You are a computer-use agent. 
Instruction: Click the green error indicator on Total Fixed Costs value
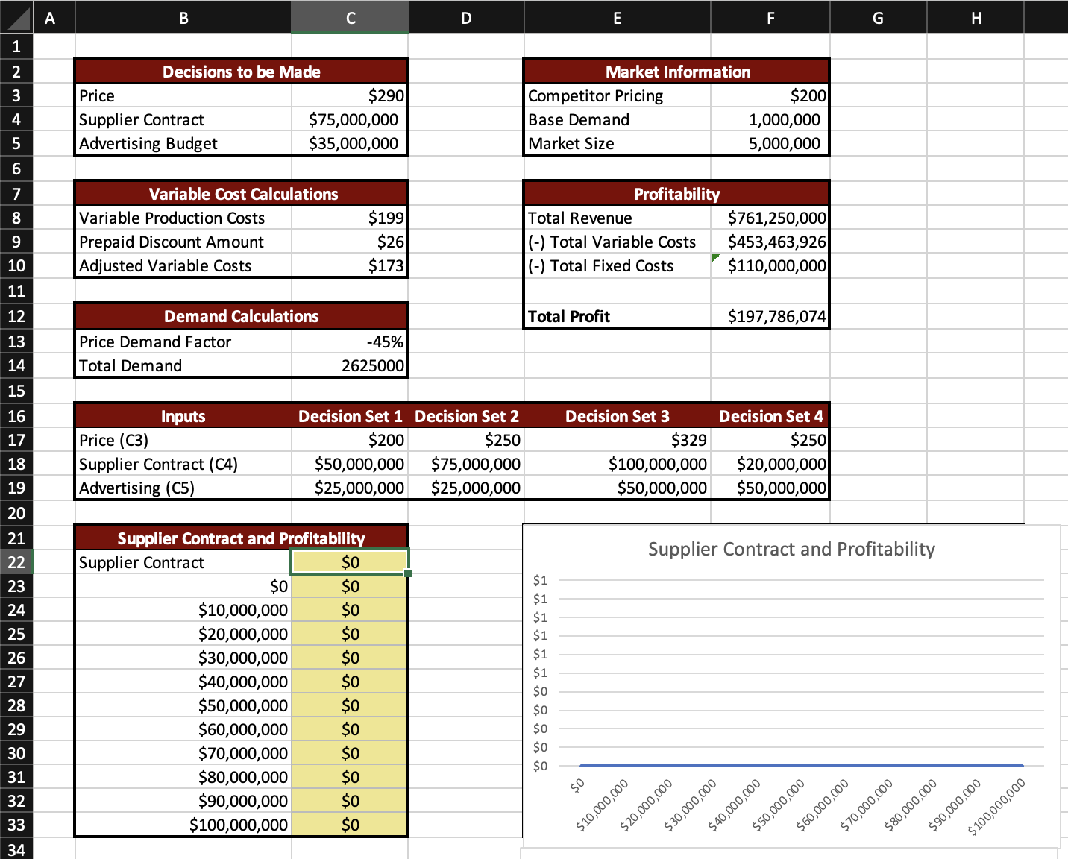point(715,257)
